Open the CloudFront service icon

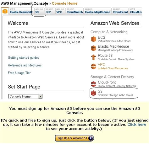click(93, 84)
